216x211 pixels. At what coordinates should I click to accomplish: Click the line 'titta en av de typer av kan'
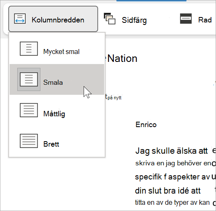[x=172, y=203]
